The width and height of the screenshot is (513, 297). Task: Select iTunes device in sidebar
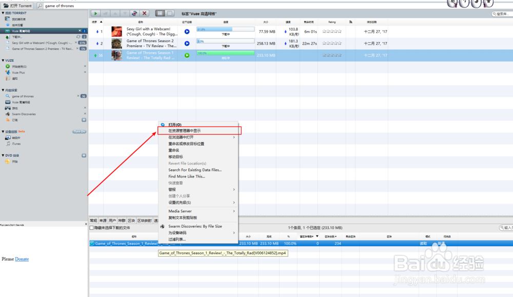[16, 144]
